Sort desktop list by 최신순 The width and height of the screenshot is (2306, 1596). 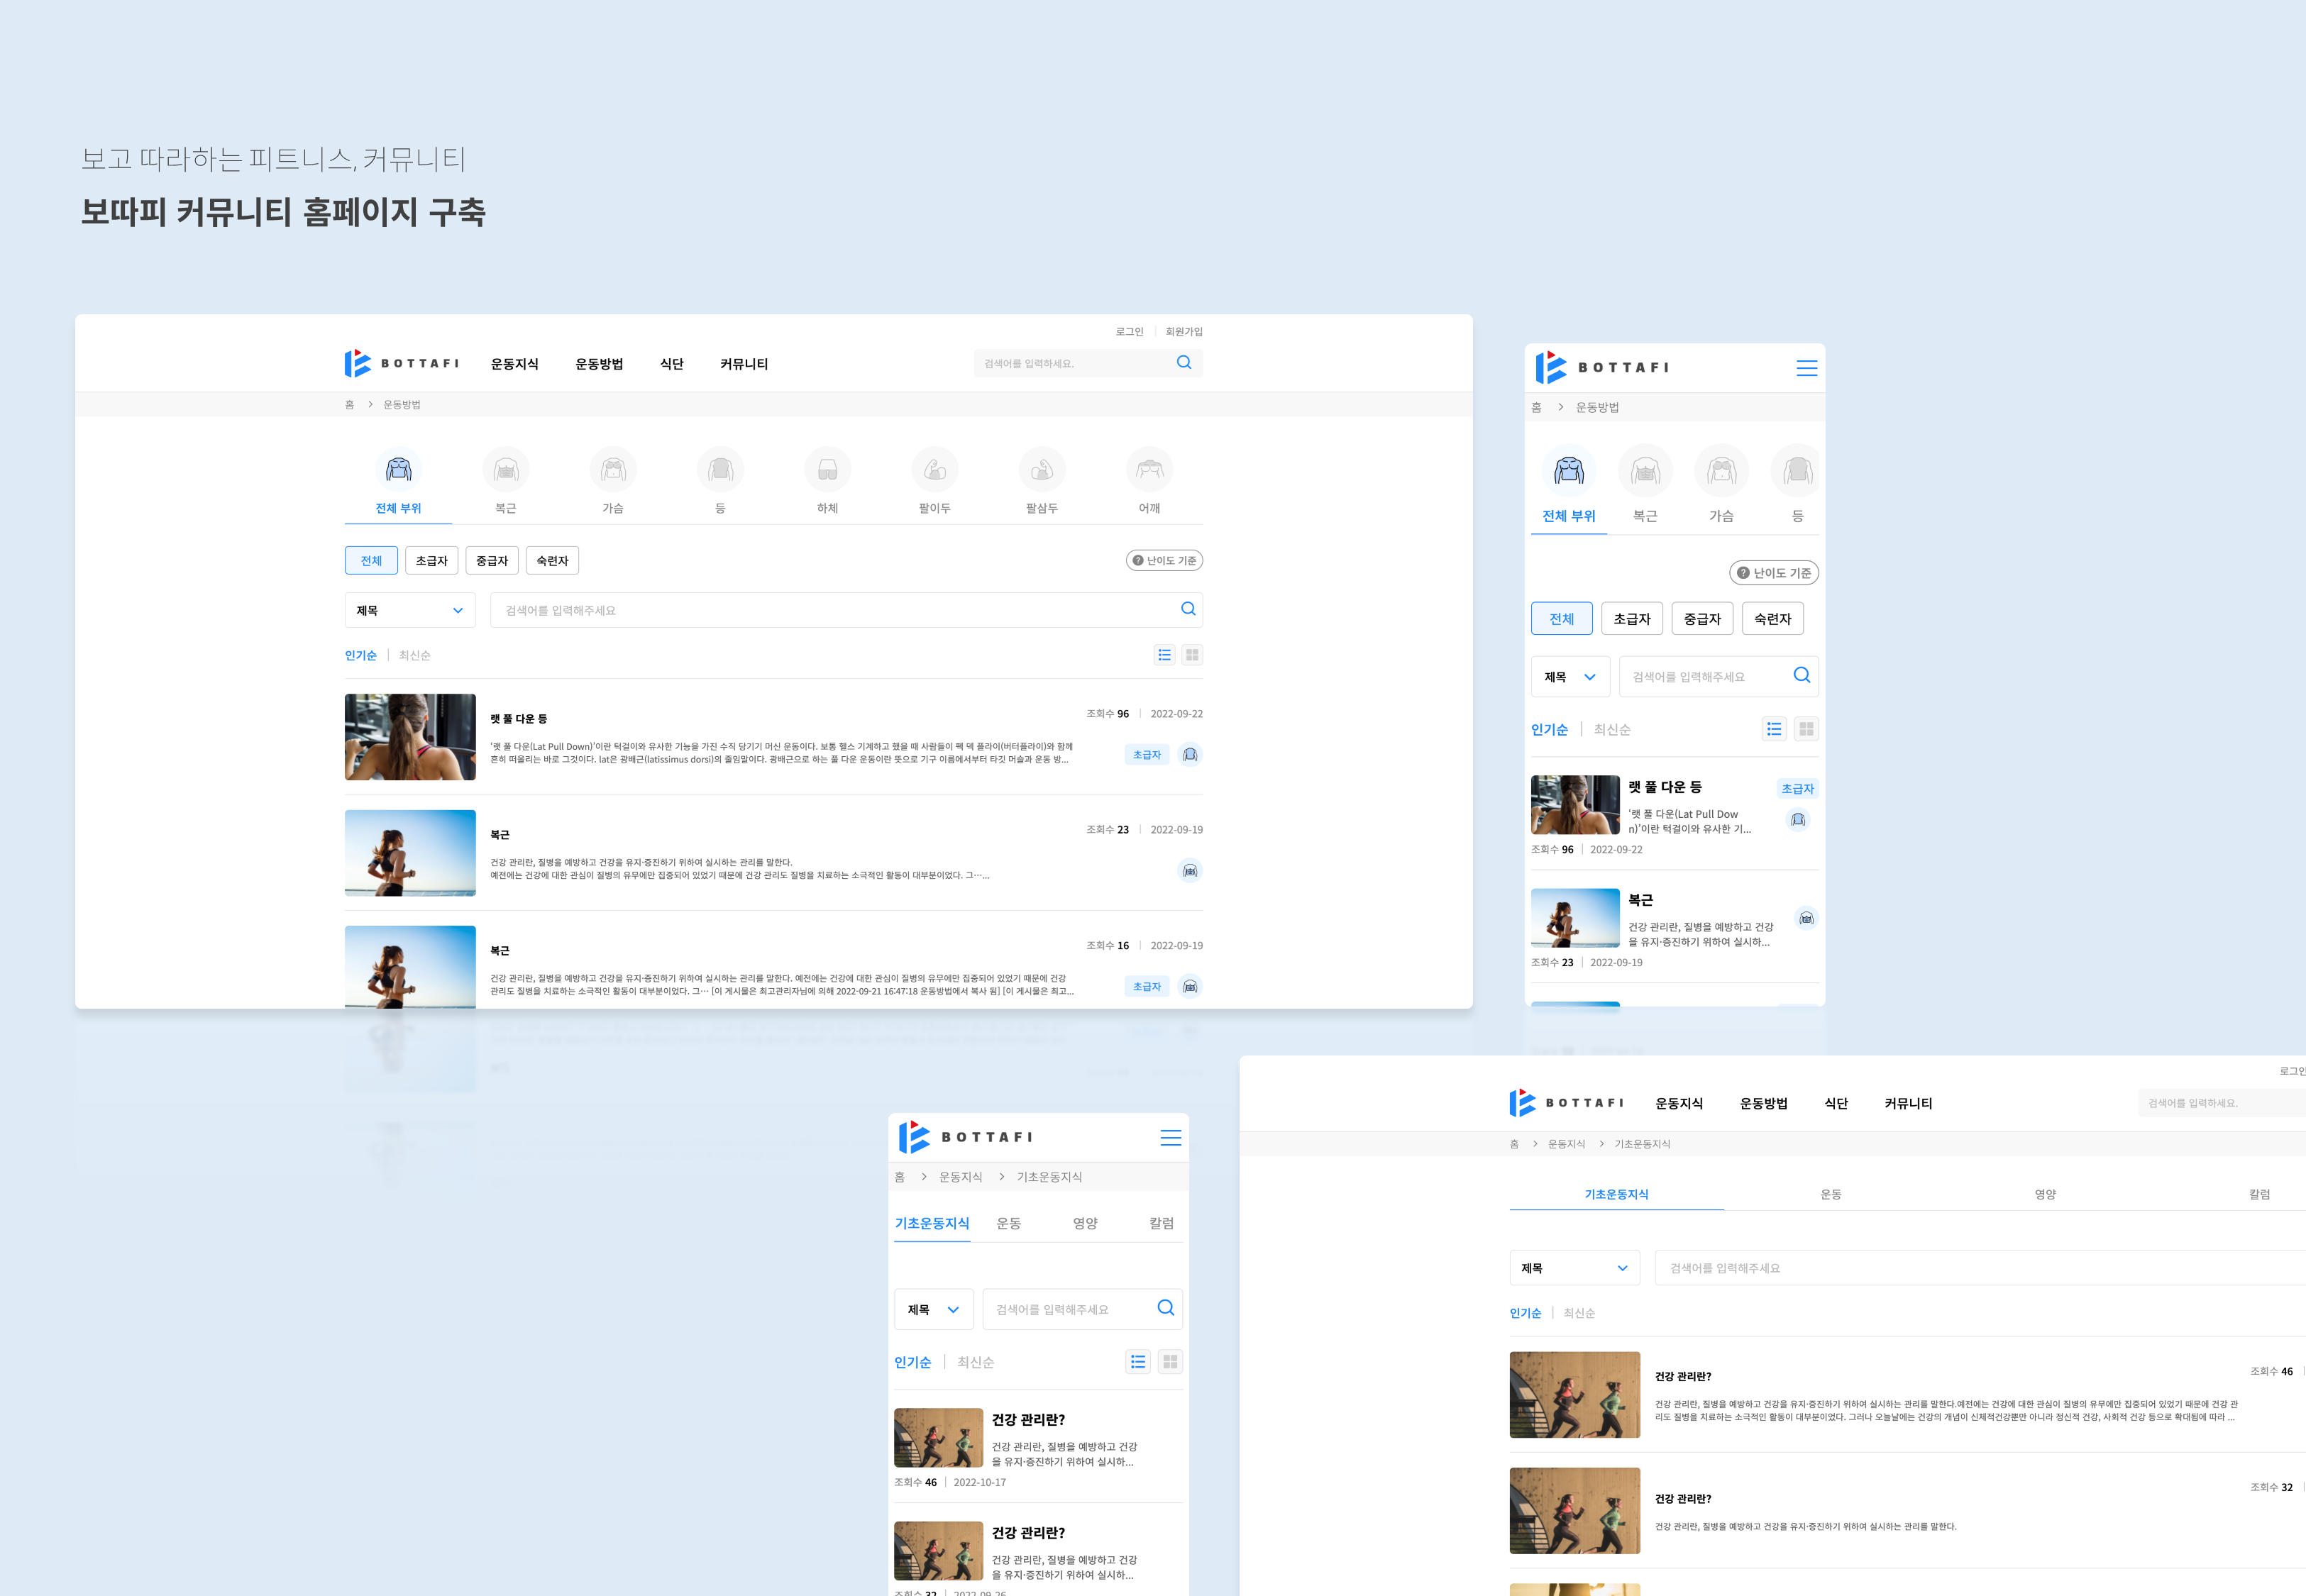pos(414,656)
